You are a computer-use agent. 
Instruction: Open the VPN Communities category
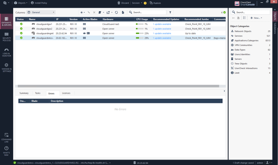pyautogui.click(x=251, y=45)
